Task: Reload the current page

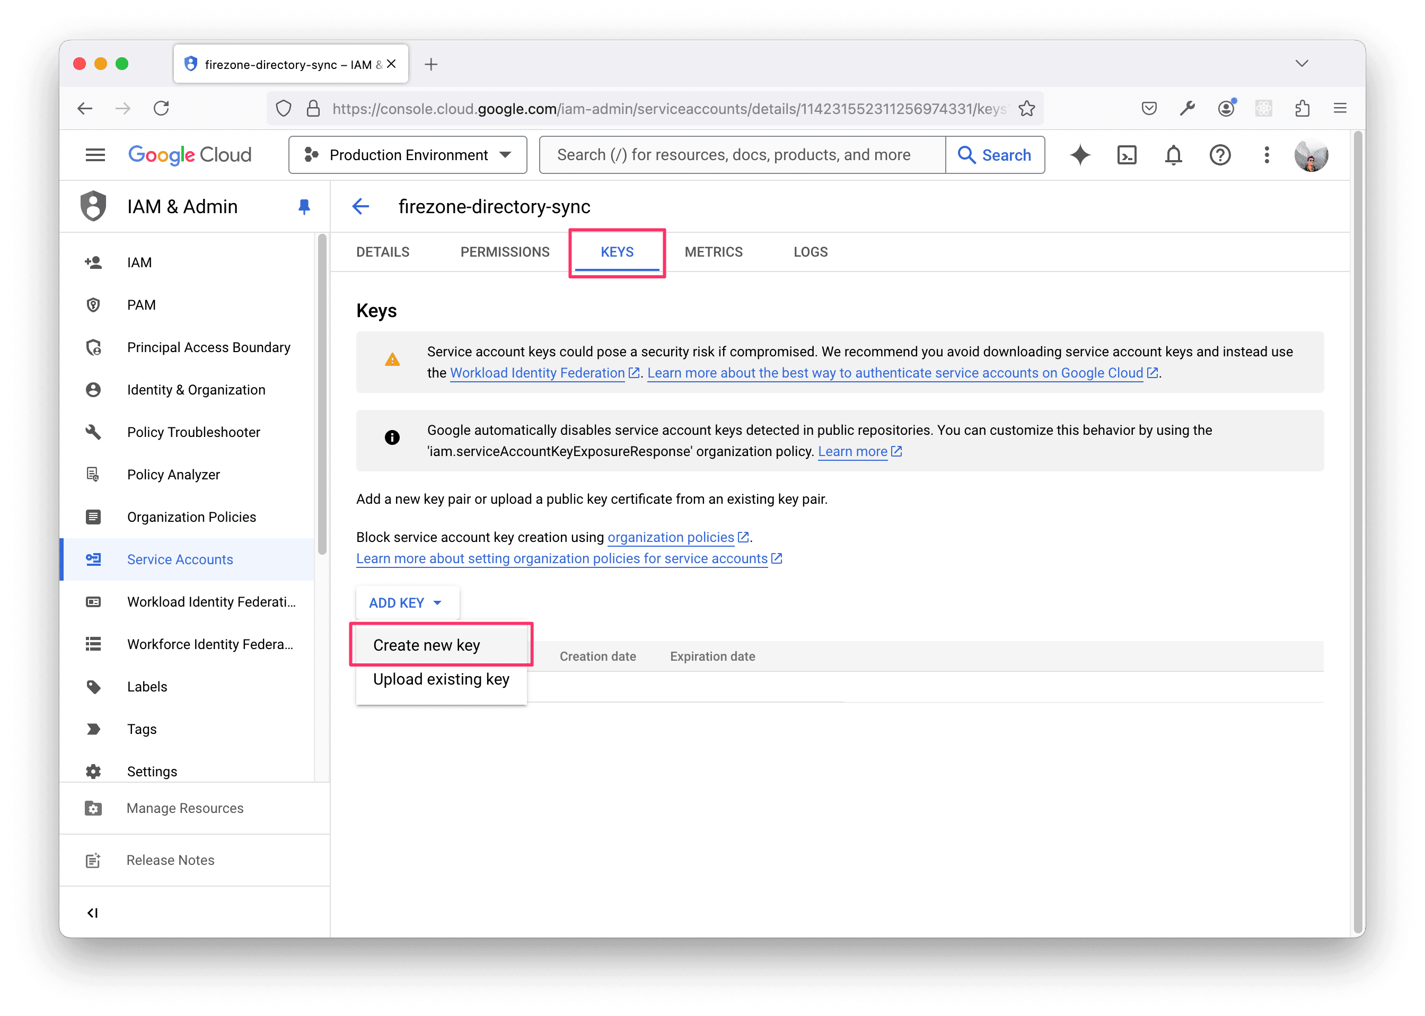Action: pyautogui.click(x=161, y=108)
